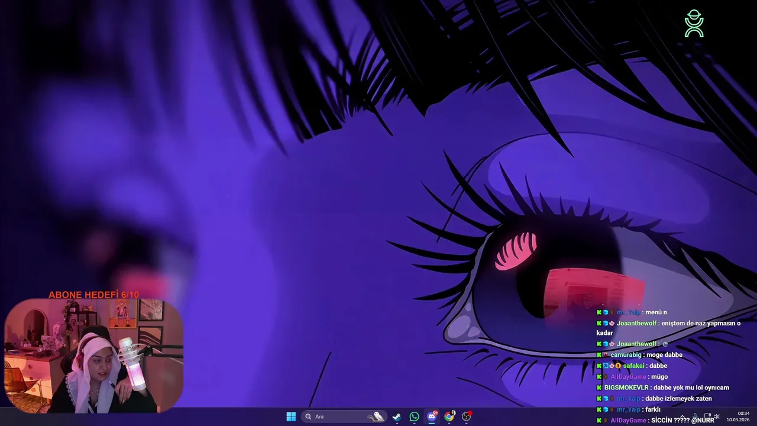The height and width of the screenshot is (426, 757).
Task: Open WhatsApp from the taskbar
Action: 414,417
